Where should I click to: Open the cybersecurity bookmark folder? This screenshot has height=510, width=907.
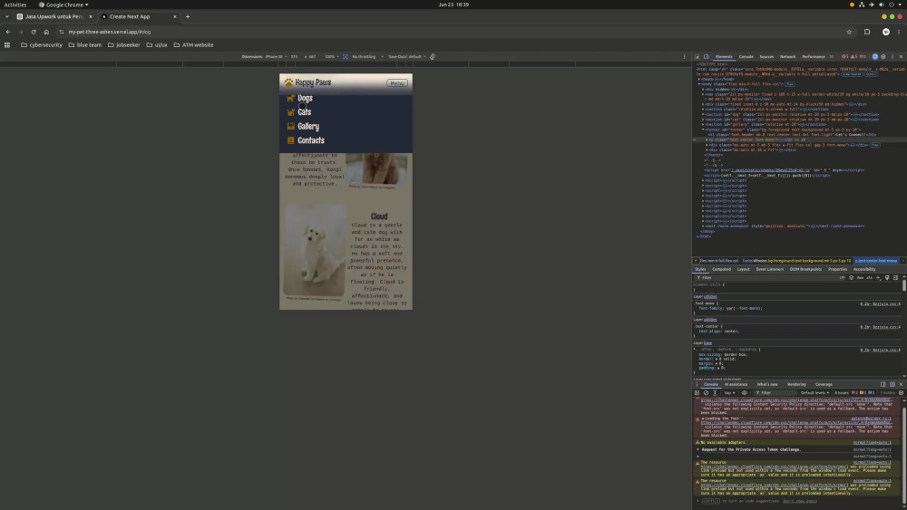(42, 44)
